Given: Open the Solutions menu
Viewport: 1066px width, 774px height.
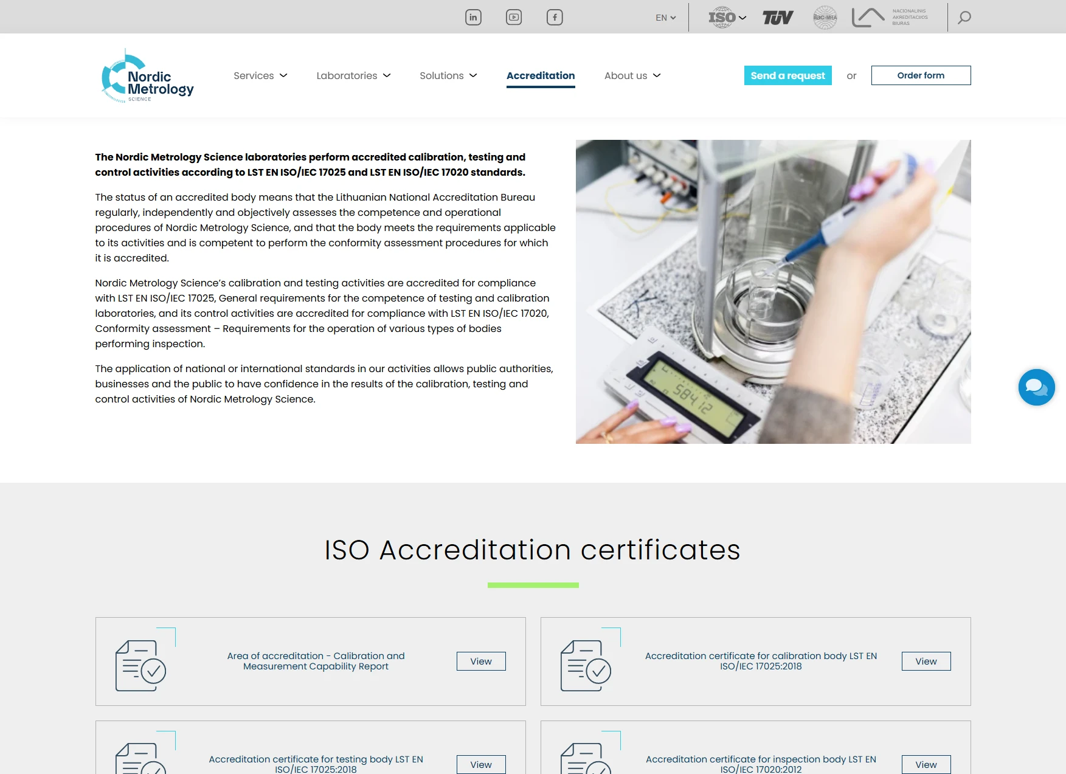Looking at the screenshot, I should (x=448, y=75).
